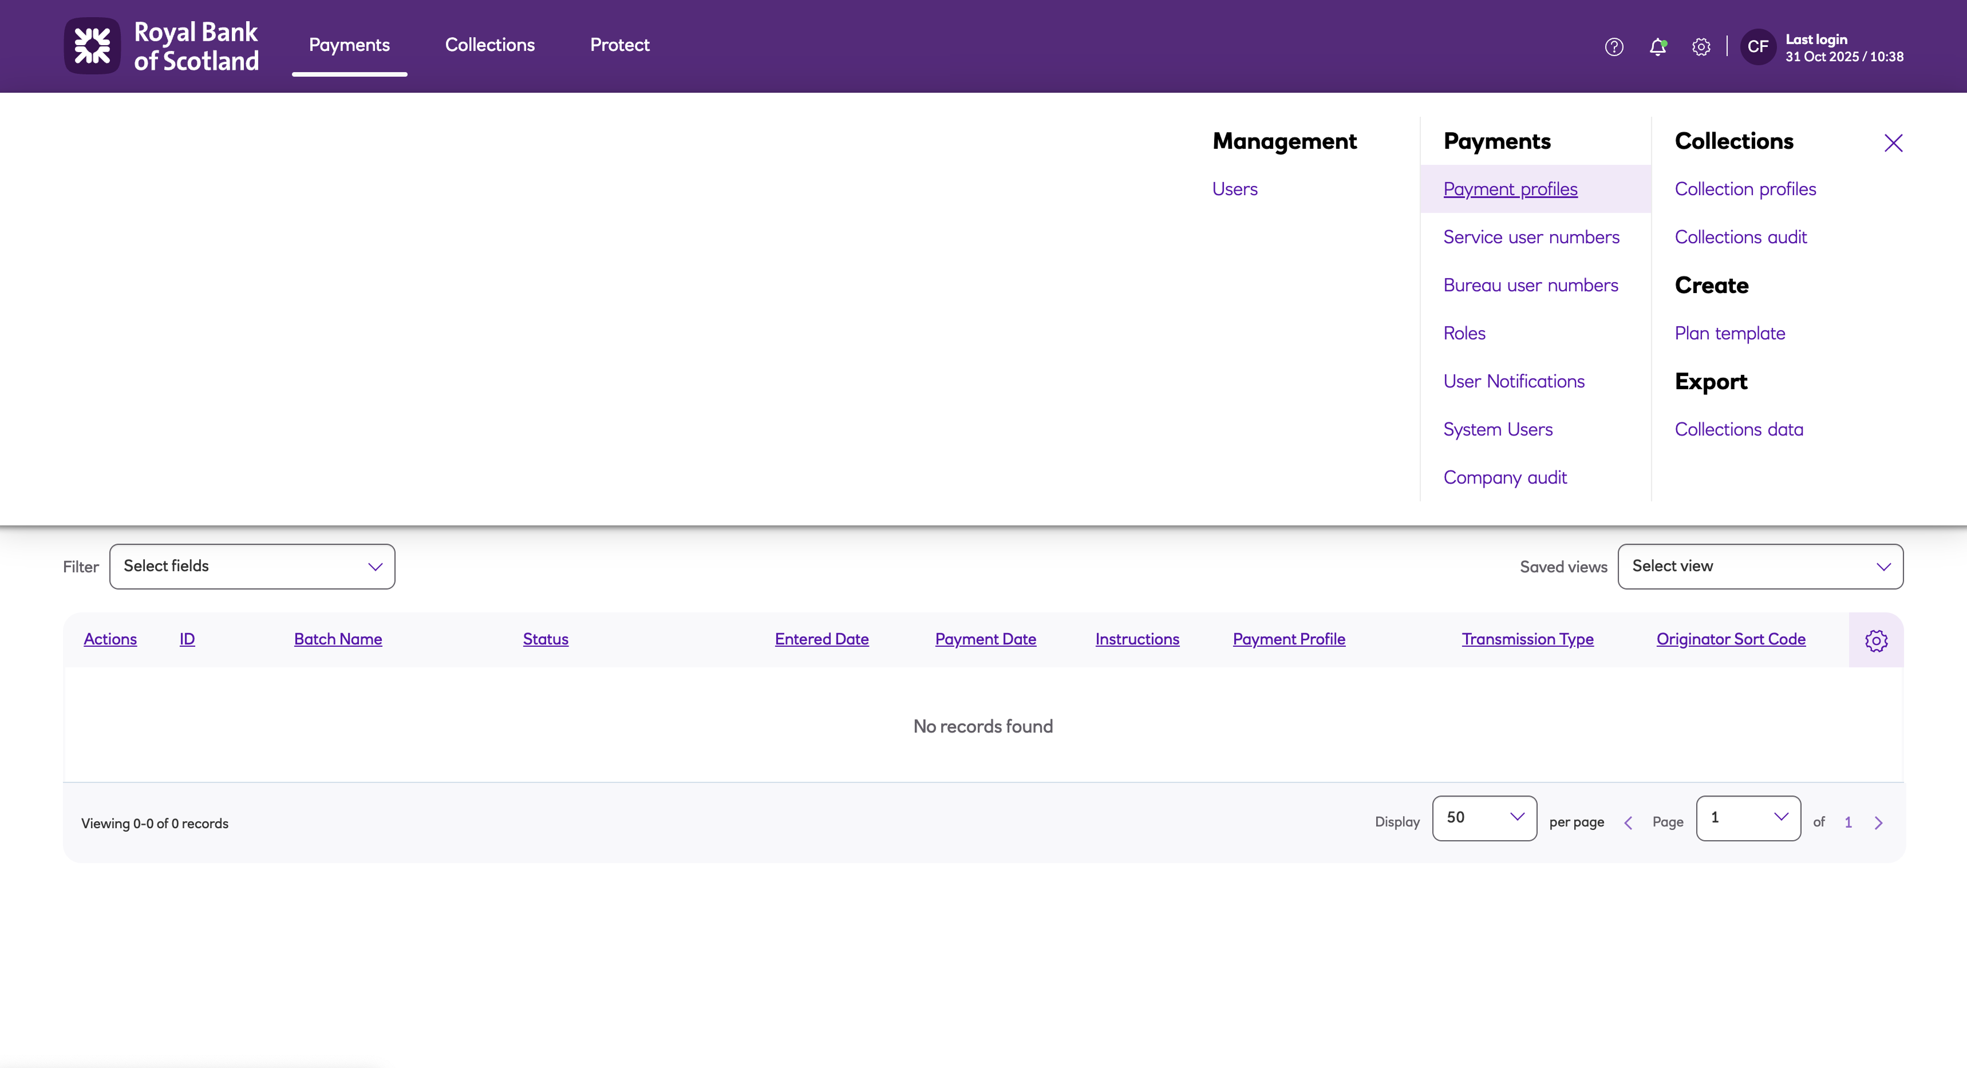1967x1068 pixels.
Task: Expand the Select fields filter dropdown
Action: (x=252, y=567)
